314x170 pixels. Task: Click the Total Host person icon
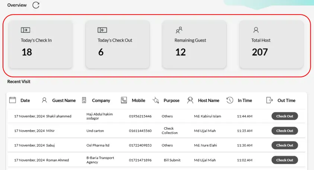pyautogui.click(x=256, y=30)
